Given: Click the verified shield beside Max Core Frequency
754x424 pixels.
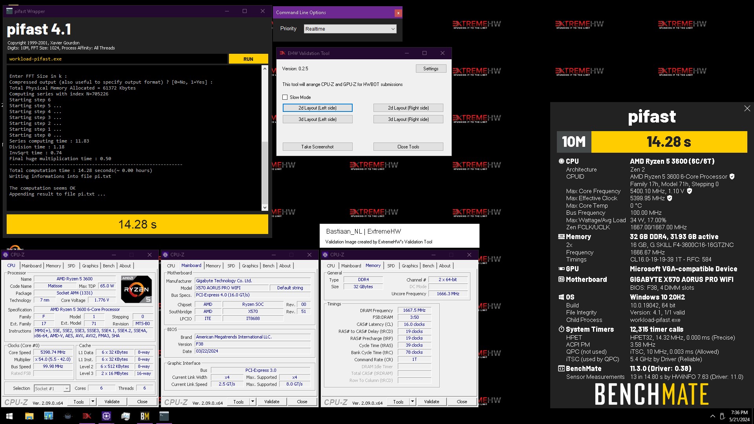Looking at the screenshot, I should pyautogui.click(x=689, y=191).
